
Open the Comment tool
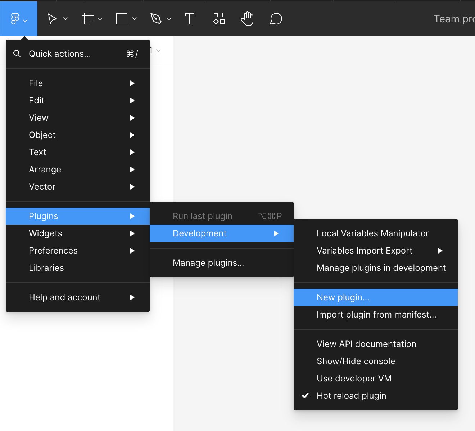tap(276, 18)
